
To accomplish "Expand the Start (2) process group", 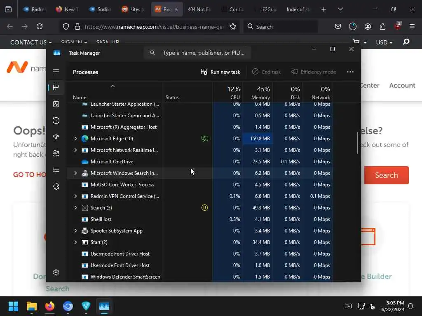I will tap(76, 242).
